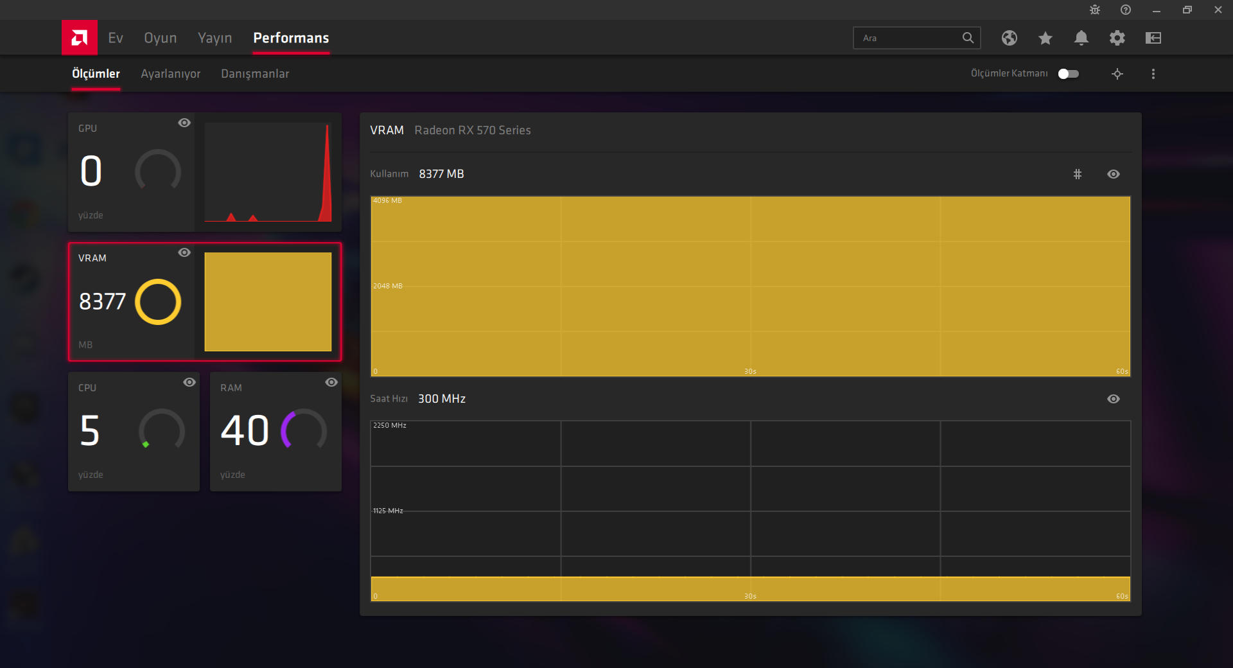The width and height of the screenshot is (1233, 668).
Task: Open the three-dot more options menu
Action: (1153, 74)
